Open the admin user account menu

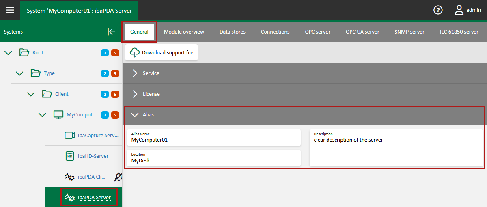pyautogui.click(x=468, y=10)
